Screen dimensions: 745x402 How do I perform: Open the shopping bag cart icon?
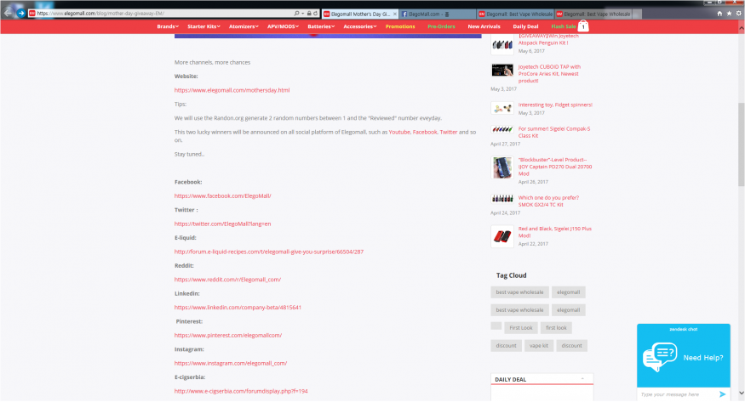(x=583, y=26)
